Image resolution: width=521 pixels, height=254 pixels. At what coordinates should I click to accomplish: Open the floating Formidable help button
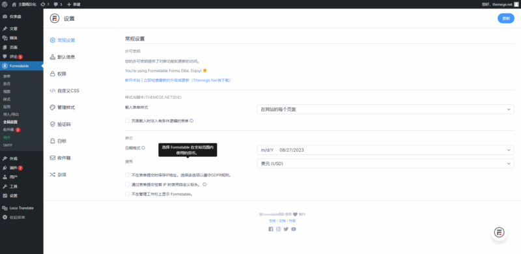pyautogui.click(x=499, y=232)
